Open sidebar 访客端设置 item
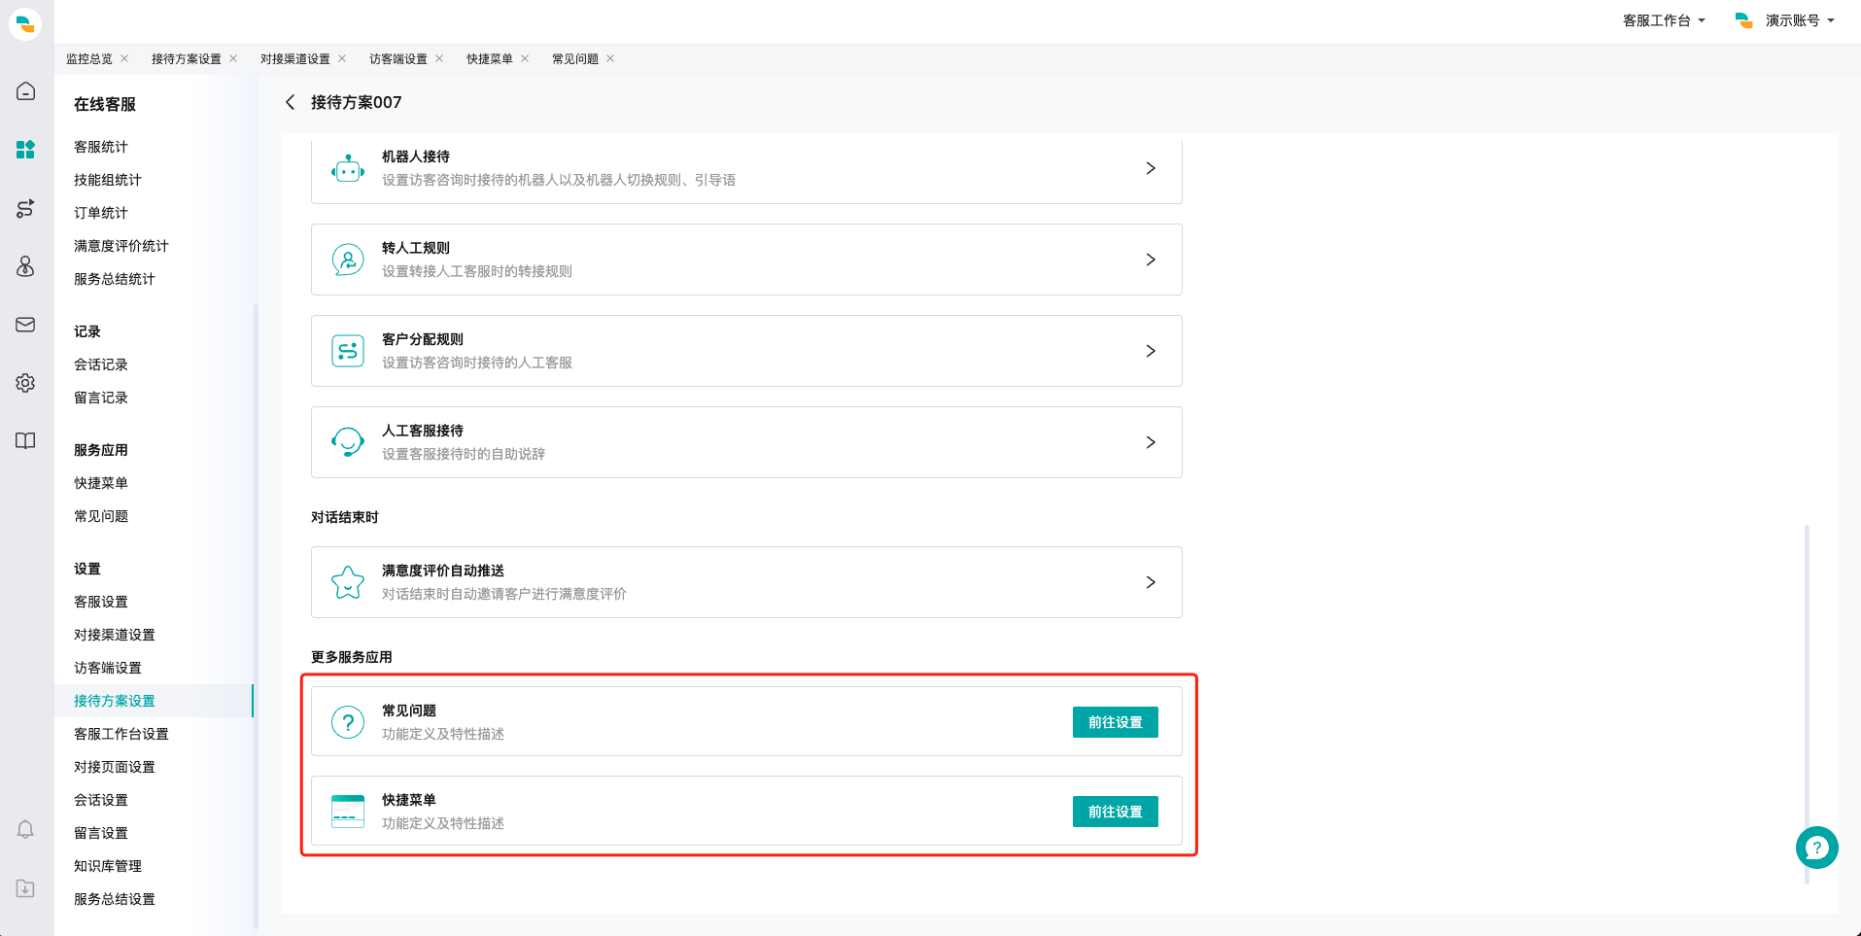The width and height of the screenshot is (1861, 936). 108,668
